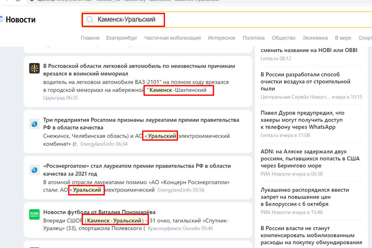
Task: Open sidebar article about HOBI или OBBI
Action: (x=309, y=50)
